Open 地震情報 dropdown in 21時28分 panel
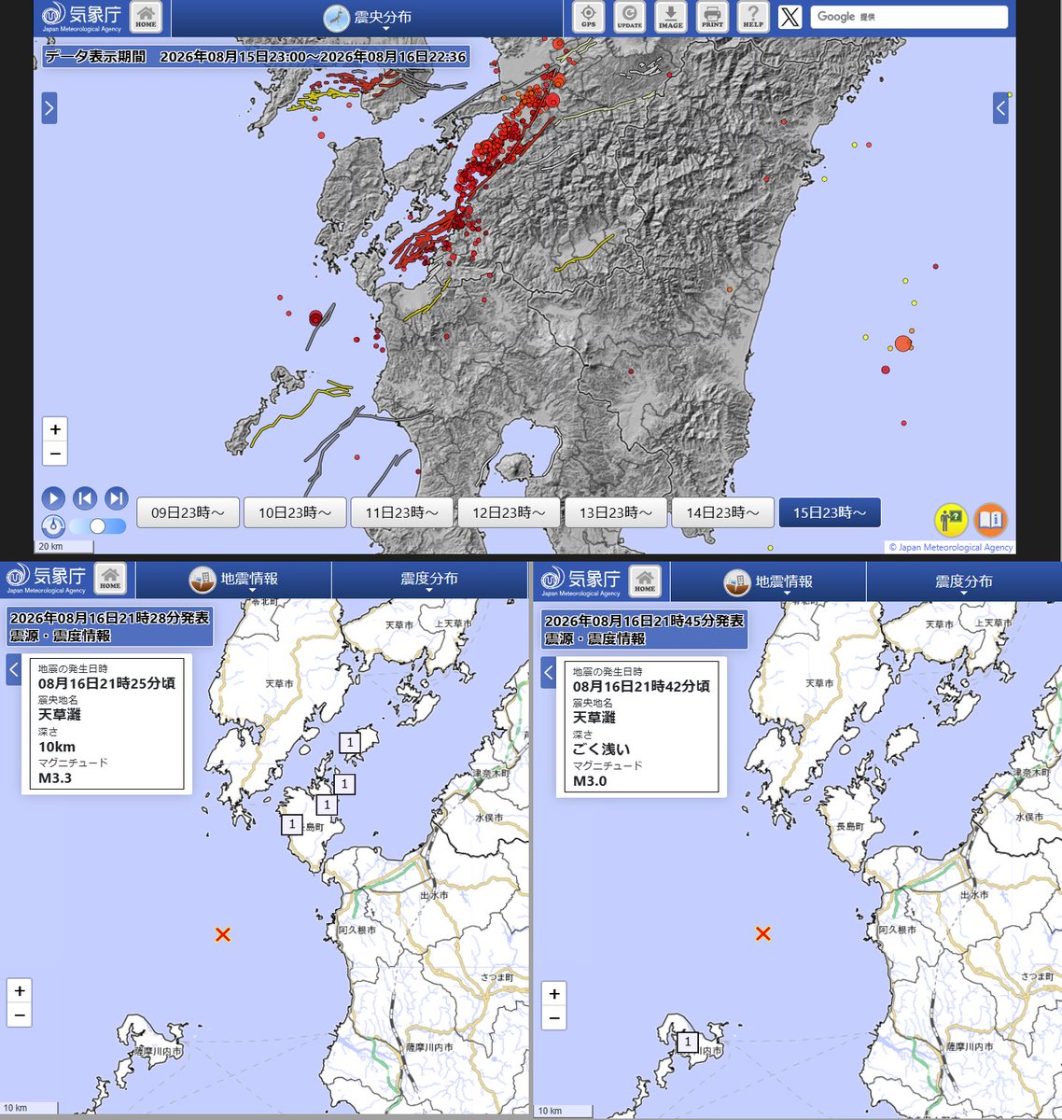Screen dimensions: 1062x1120 tap(234, 580)
